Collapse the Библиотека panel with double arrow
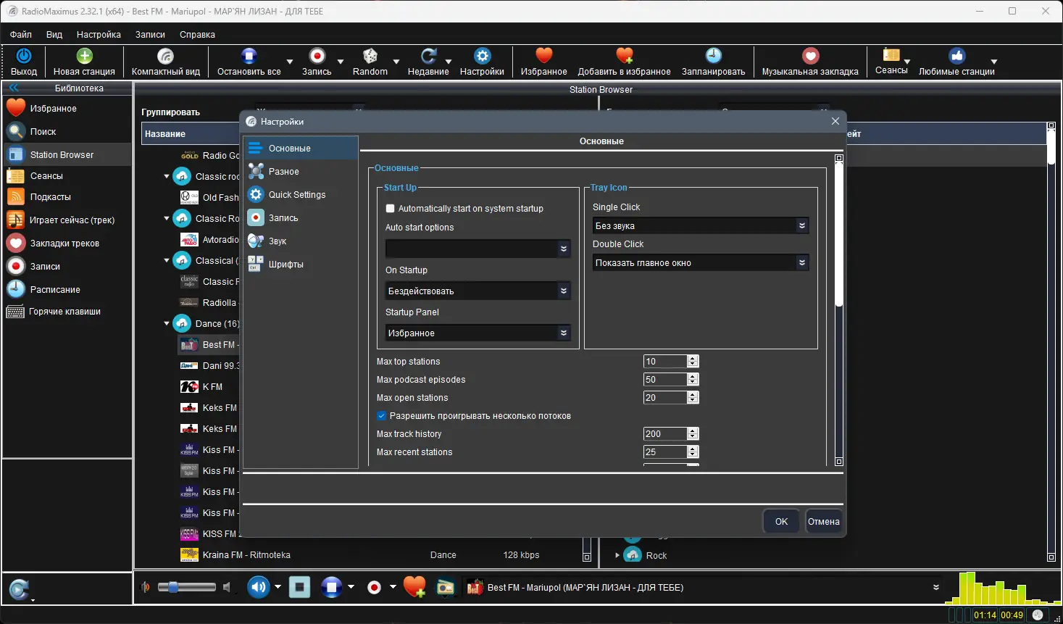 [x=14, y=88]
